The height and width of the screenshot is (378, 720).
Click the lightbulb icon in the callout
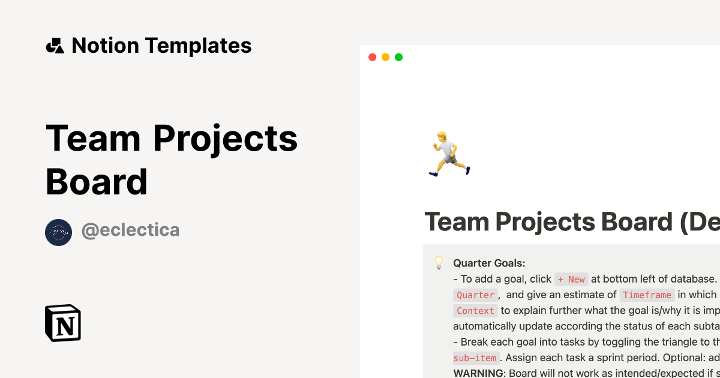439,262
